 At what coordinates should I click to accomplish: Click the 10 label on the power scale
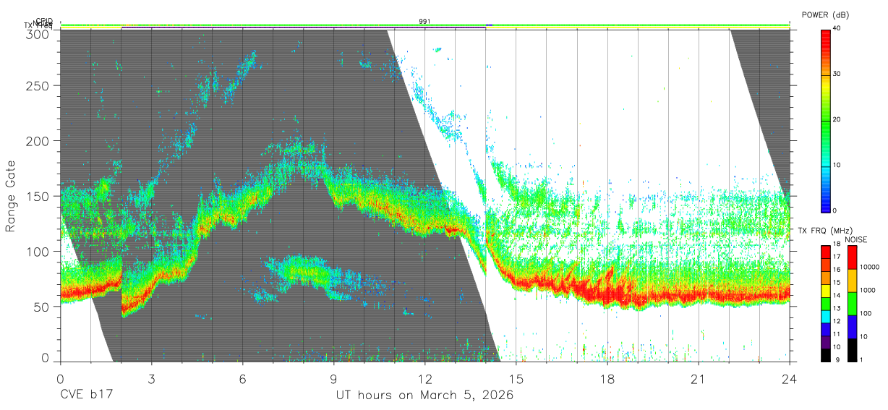point(837,165)
